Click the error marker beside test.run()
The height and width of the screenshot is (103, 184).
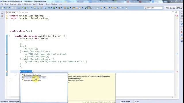pyautogui.click(x=7, y=72)
